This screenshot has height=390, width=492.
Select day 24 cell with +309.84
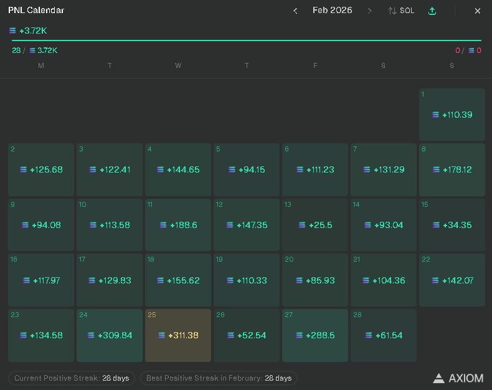tap(110, 335)
